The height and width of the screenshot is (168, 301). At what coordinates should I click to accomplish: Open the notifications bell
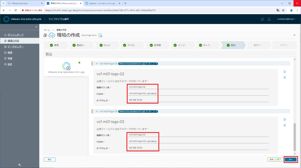[269, 19]
